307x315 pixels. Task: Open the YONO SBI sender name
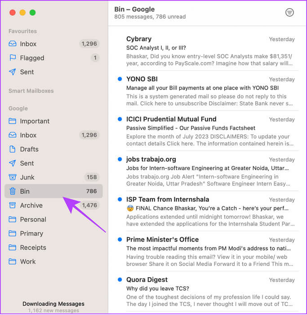click(x=142, y=79)
